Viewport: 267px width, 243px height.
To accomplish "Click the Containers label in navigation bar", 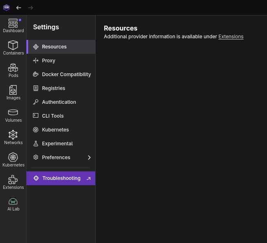I will coord(13,53).
